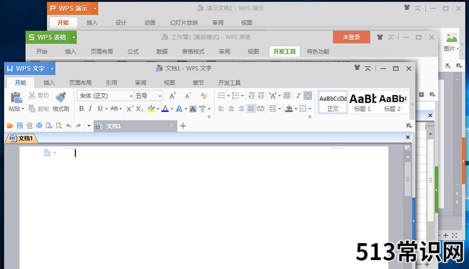The height and width of the screenshot is (269, 469).
Task: Open the 页面布局 tab in WPS Writer
Action: tap(80, 83)
